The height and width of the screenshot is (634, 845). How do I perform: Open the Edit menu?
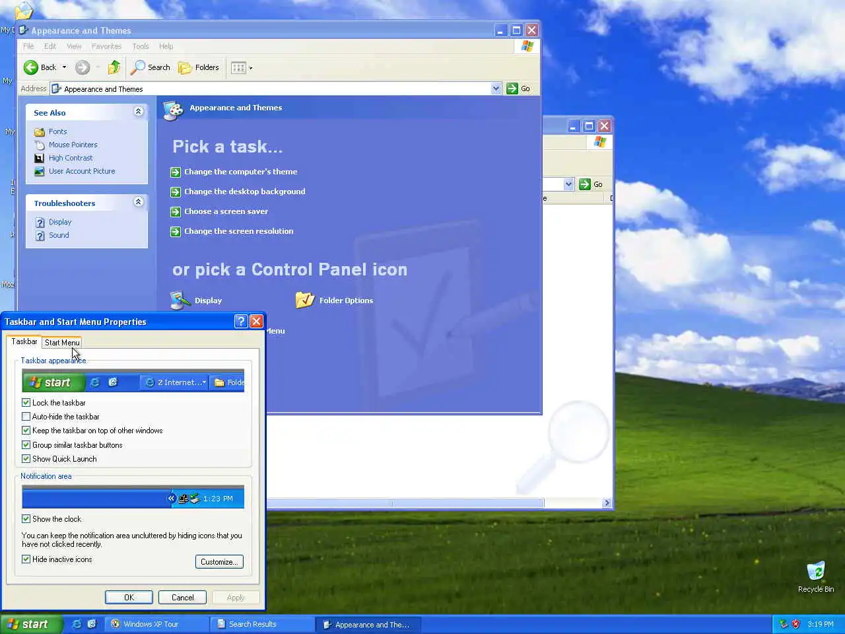point(50,46)
